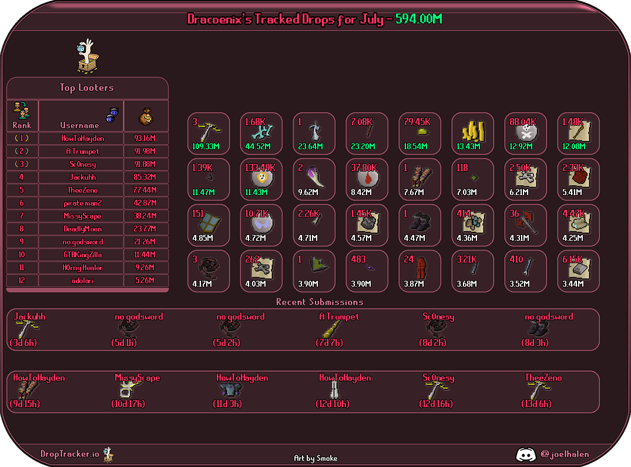Click the item tile valued 3.44M
The image size is (631, 467).
[x=578, y=271]
